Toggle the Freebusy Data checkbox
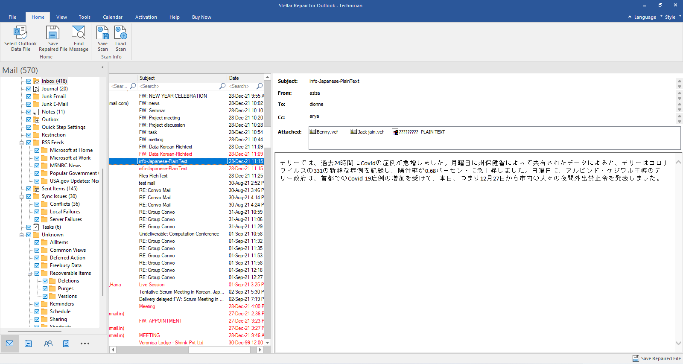683x364 pixels. 37,265
